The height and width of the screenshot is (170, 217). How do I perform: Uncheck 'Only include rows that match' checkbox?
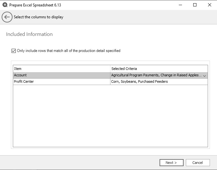[13, 51]
